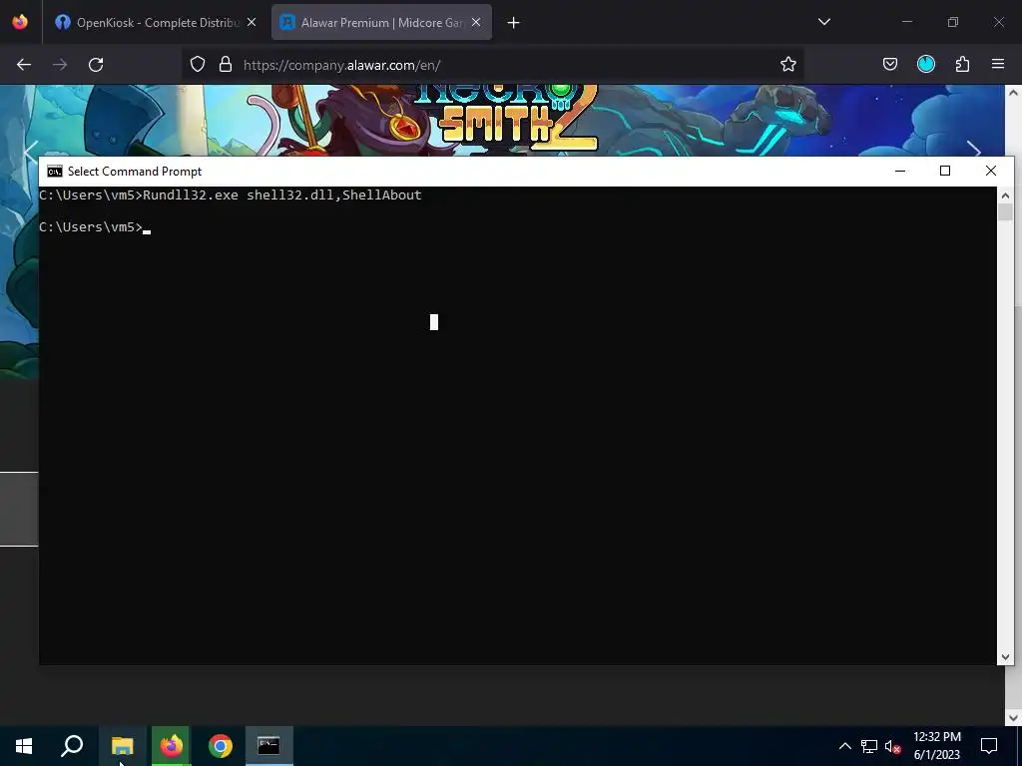This screenshot has height=766, width=1022.
Task: Close the OpenKiosk tab
Action: [252, 22]
